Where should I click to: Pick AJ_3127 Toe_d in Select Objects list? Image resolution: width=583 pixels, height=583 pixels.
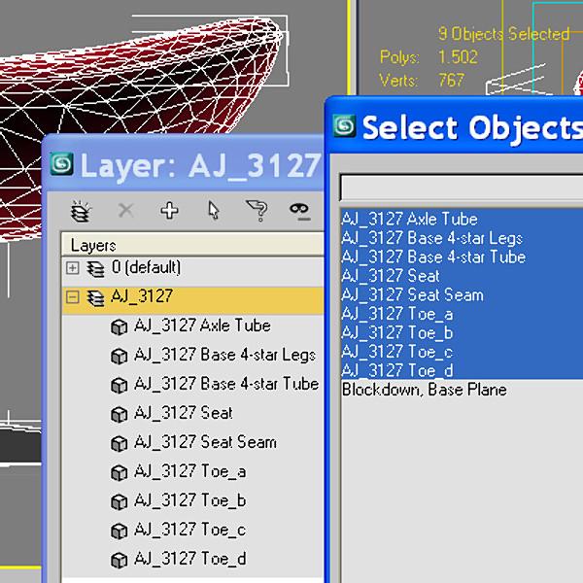(x=462, y=370)
